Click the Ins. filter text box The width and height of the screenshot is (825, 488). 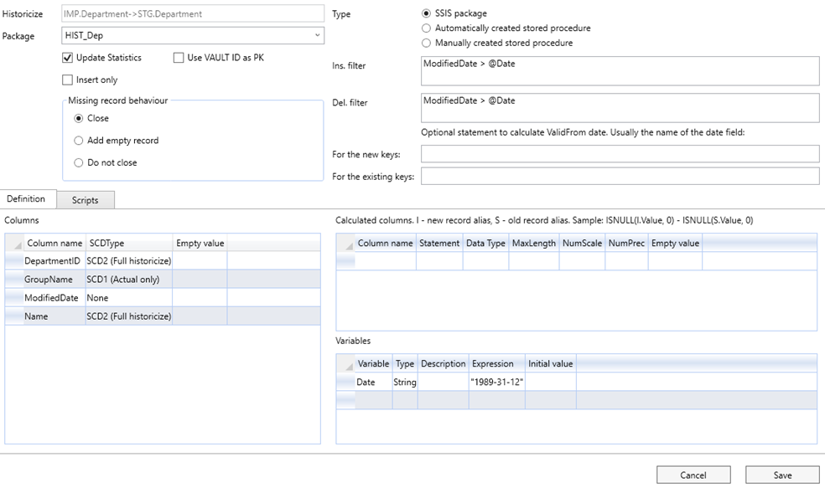pyautogui.click(x=620, y=71)
